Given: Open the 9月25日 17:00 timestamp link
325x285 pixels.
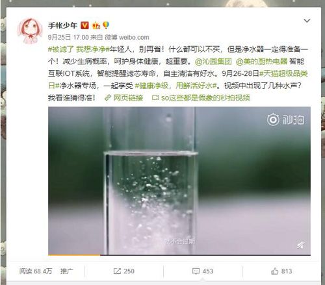Looking at the screenshot, I should pos(68,38).
